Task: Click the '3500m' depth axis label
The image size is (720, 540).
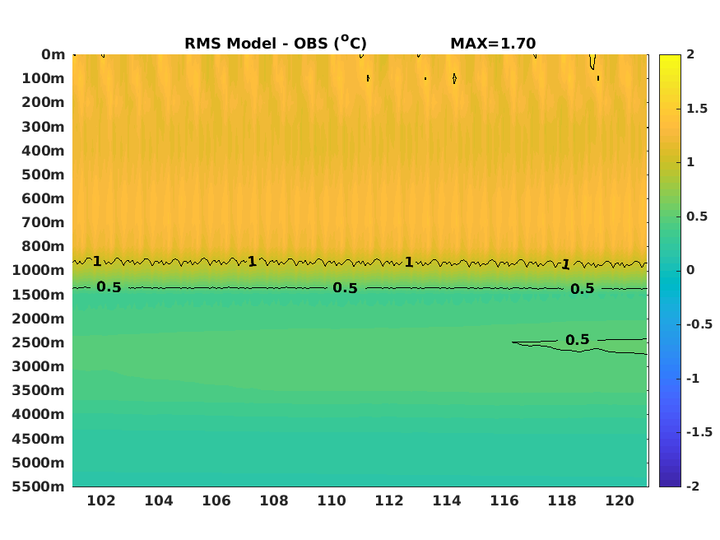Action: (39, 390)
